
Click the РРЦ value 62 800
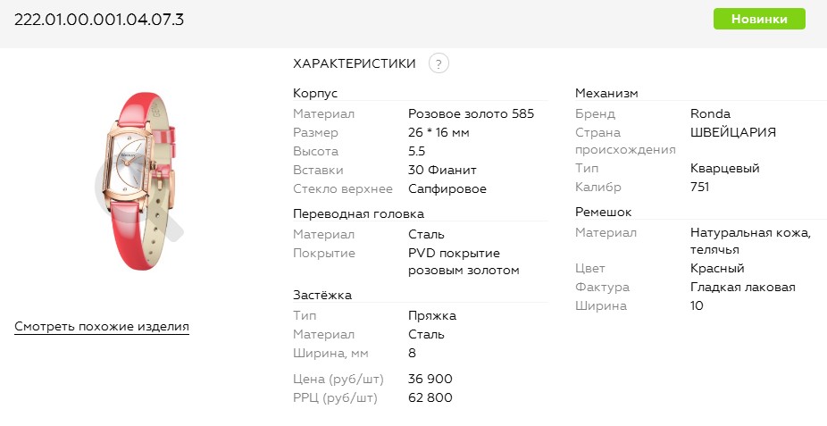click(430, 397)
